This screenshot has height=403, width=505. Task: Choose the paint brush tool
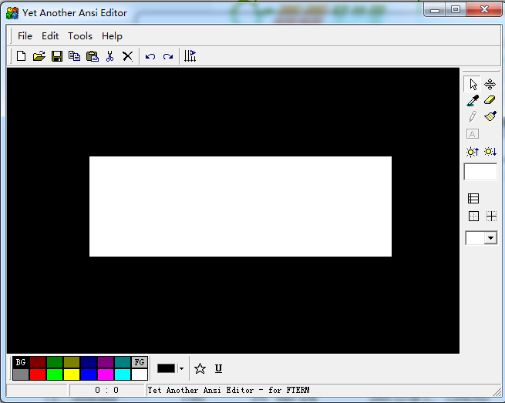(490, 117)
